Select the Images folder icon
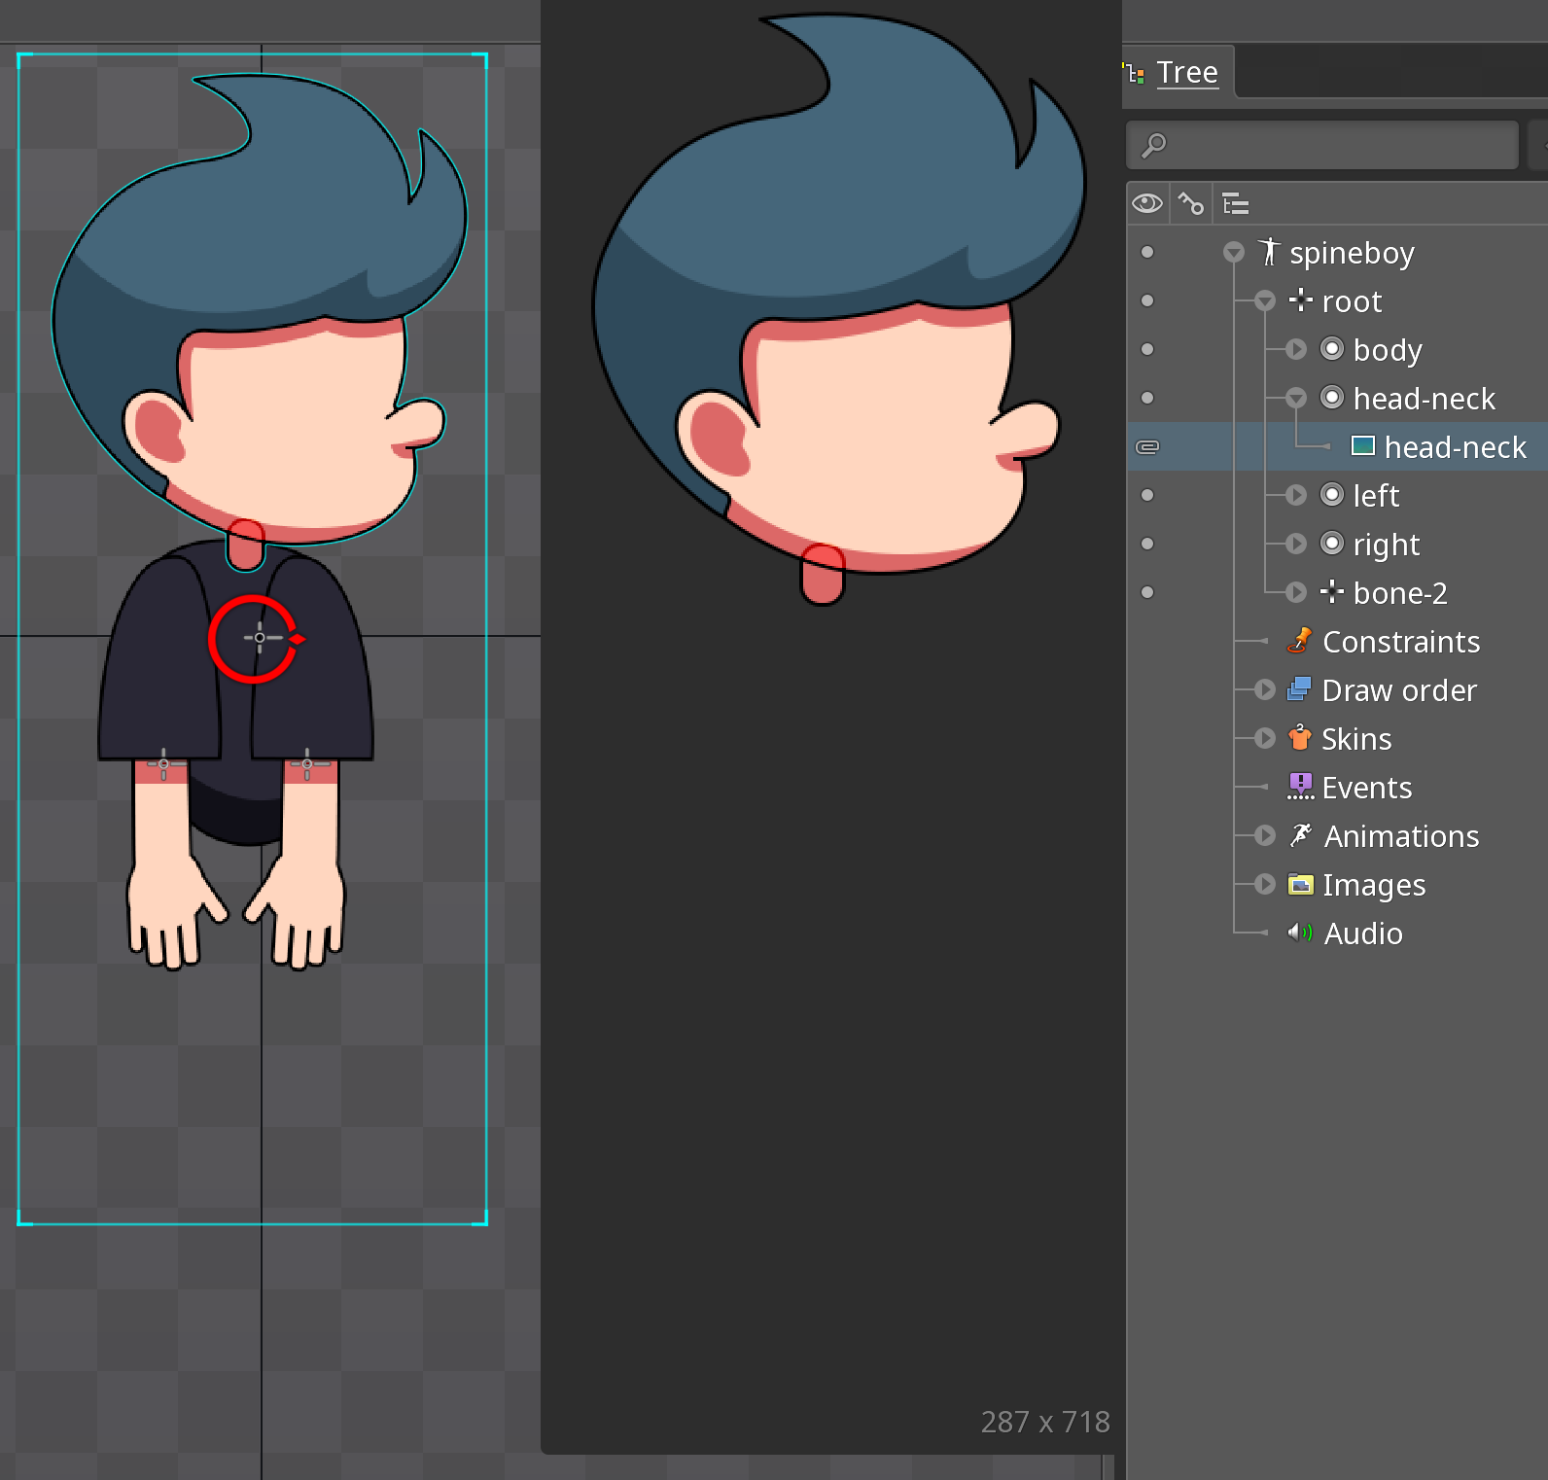Image resolution: width=1548 pixels, height=1480 pixels. (x=1300, y=884)
